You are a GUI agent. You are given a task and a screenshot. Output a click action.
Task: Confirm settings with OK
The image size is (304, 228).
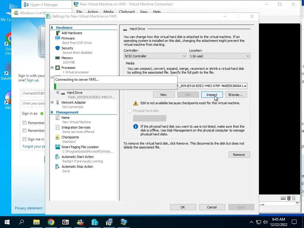pyautogui.click(x=183, y=207)
